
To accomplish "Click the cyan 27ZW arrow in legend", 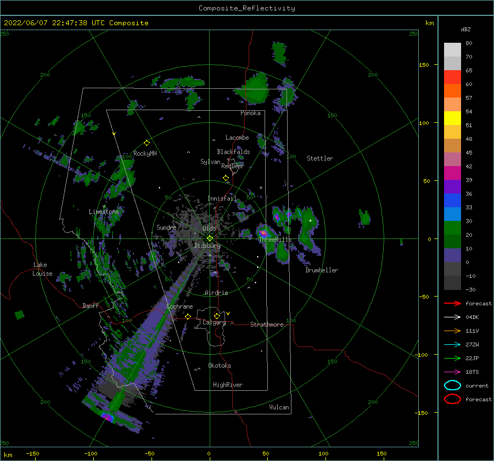I will tap(452, 345).
